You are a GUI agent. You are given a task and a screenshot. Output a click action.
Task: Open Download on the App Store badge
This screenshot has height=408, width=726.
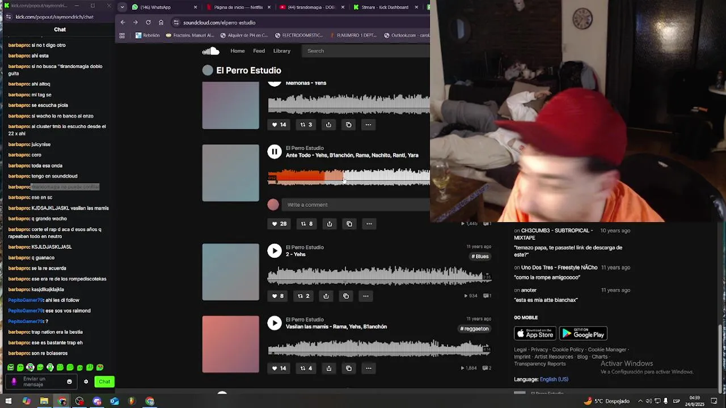point(535,333)
